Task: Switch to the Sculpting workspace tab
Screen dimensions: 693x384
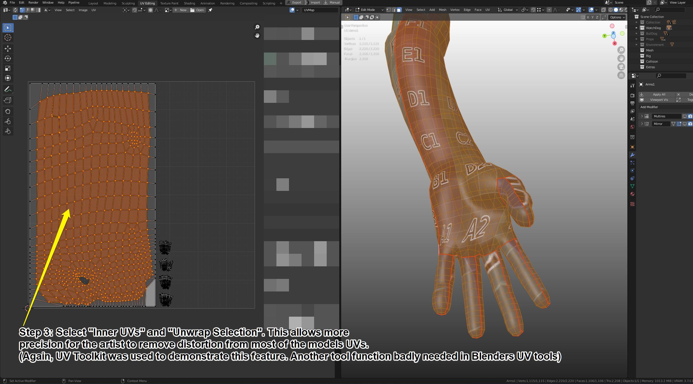Action: point(128,3)
